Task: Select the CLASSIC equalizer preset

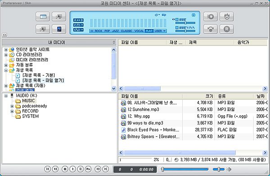Action: (126, 31)
